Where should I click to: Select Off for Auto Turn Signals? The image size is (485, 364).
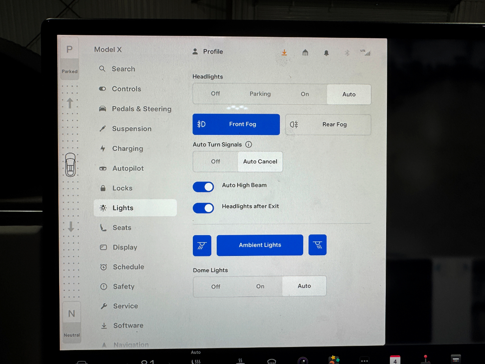coord(216,162)
